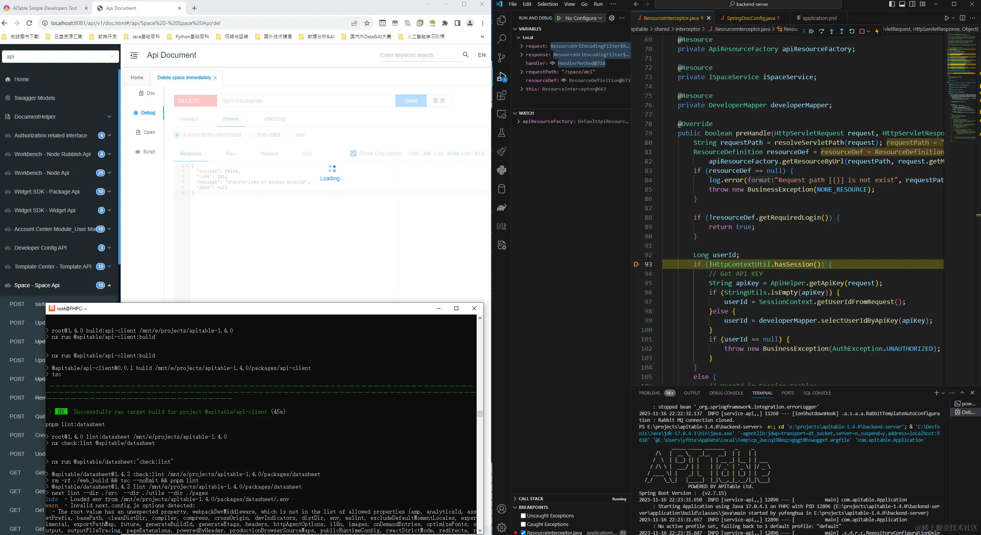The height and width of the screenshot is (535, 981).
Task: Expand the request variable
Action: click(522, 46)
